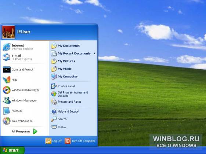This screenshot has height=154, width=206.
Task: Click the red Turn Off Computer icon
Action: click(x=68, y=141)
